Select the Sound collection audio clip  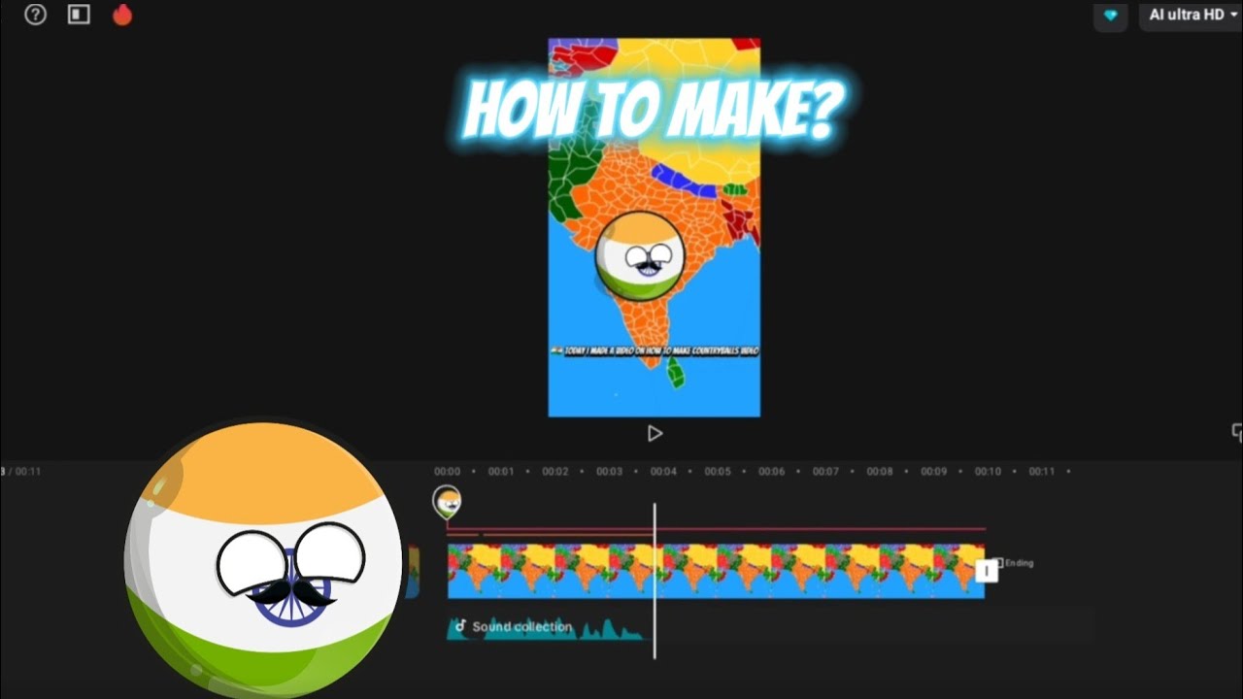pyautogui.click(x=546, y=627)
